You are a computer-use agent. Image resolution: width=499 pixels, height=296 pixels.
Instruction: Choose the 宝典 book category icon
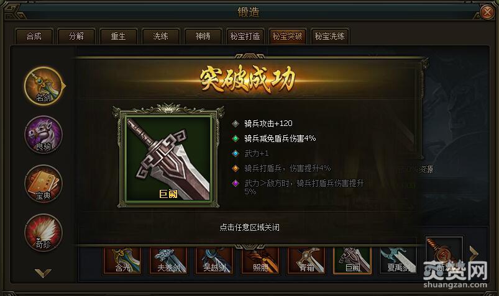pyautogui.click(x=43, y=184)
